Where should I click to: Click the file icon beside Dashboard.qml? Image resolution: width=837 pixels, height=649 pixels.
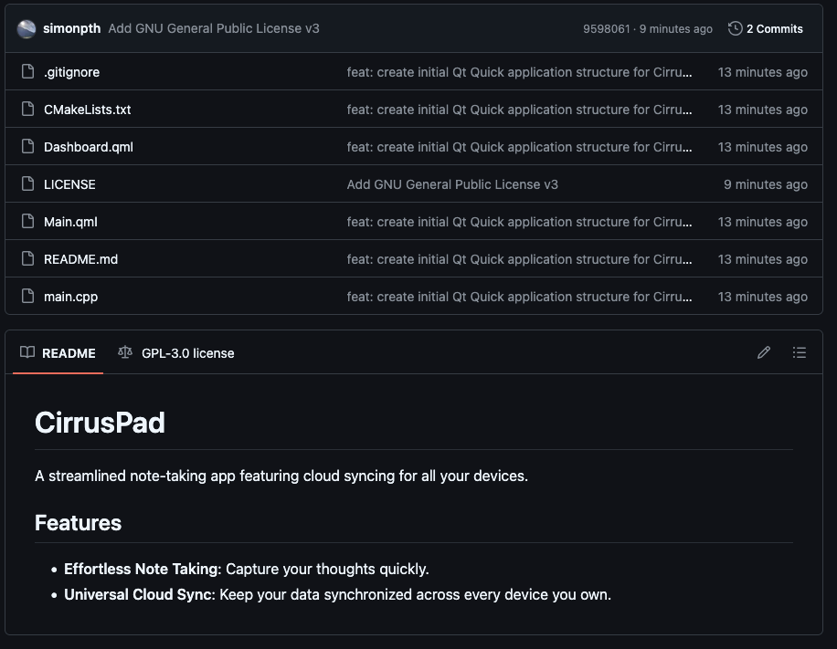click(27, 147)
